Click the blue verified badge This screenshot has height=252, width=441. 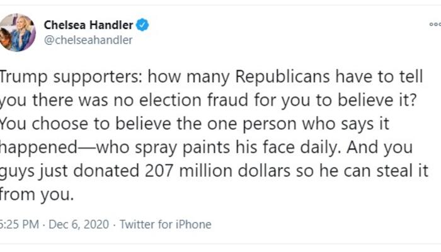tap(144, 25)
